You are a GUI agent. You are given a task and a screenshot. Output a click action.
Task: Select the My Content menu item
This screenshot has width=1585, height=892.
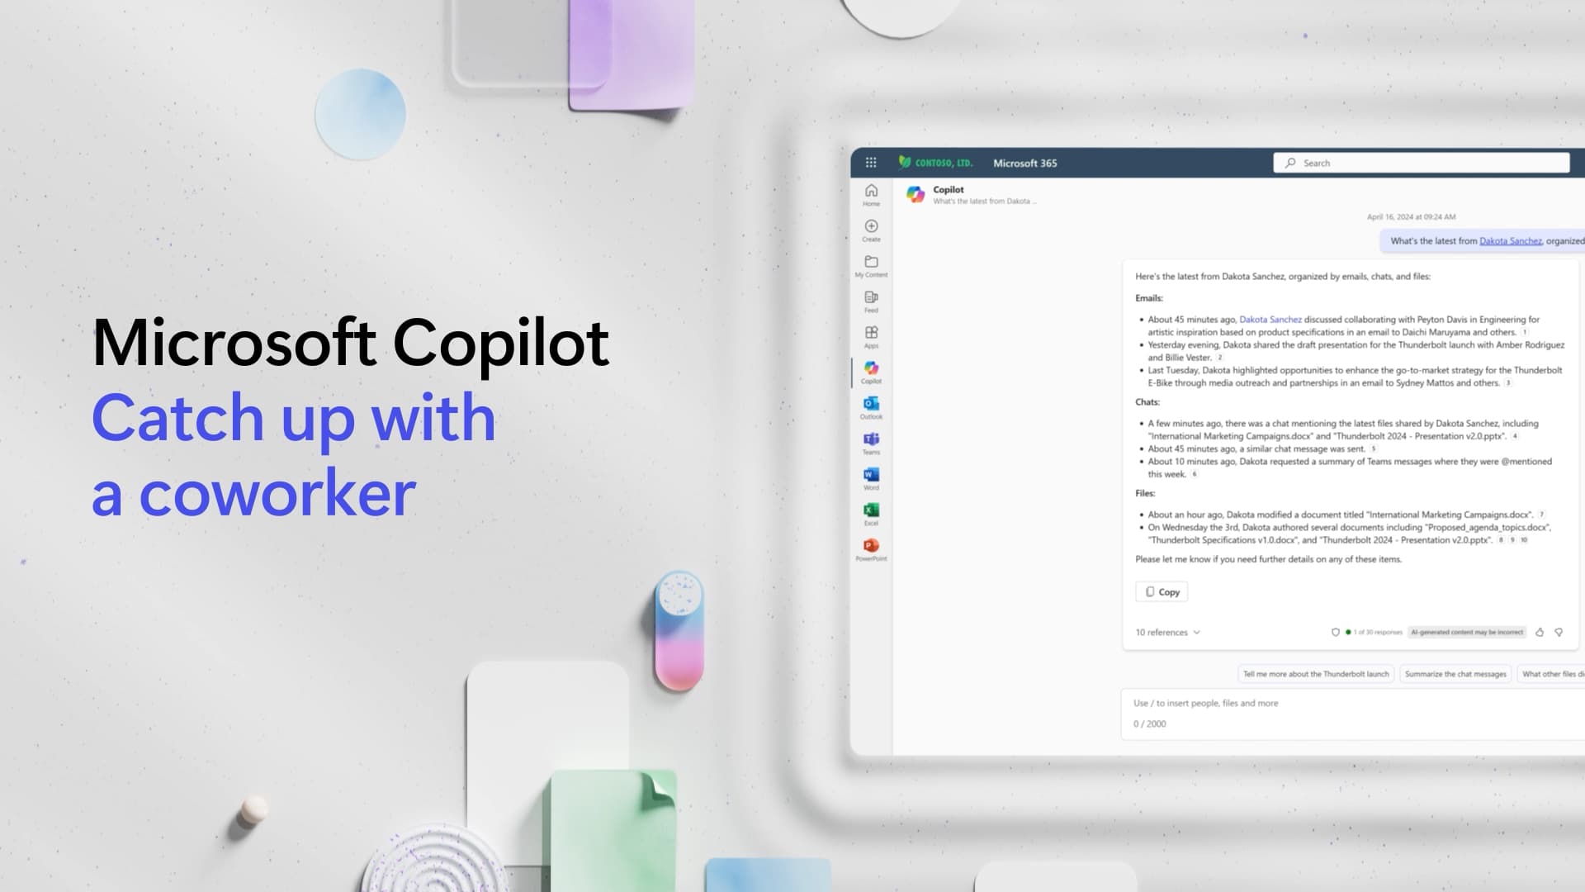tap(870, 266)
